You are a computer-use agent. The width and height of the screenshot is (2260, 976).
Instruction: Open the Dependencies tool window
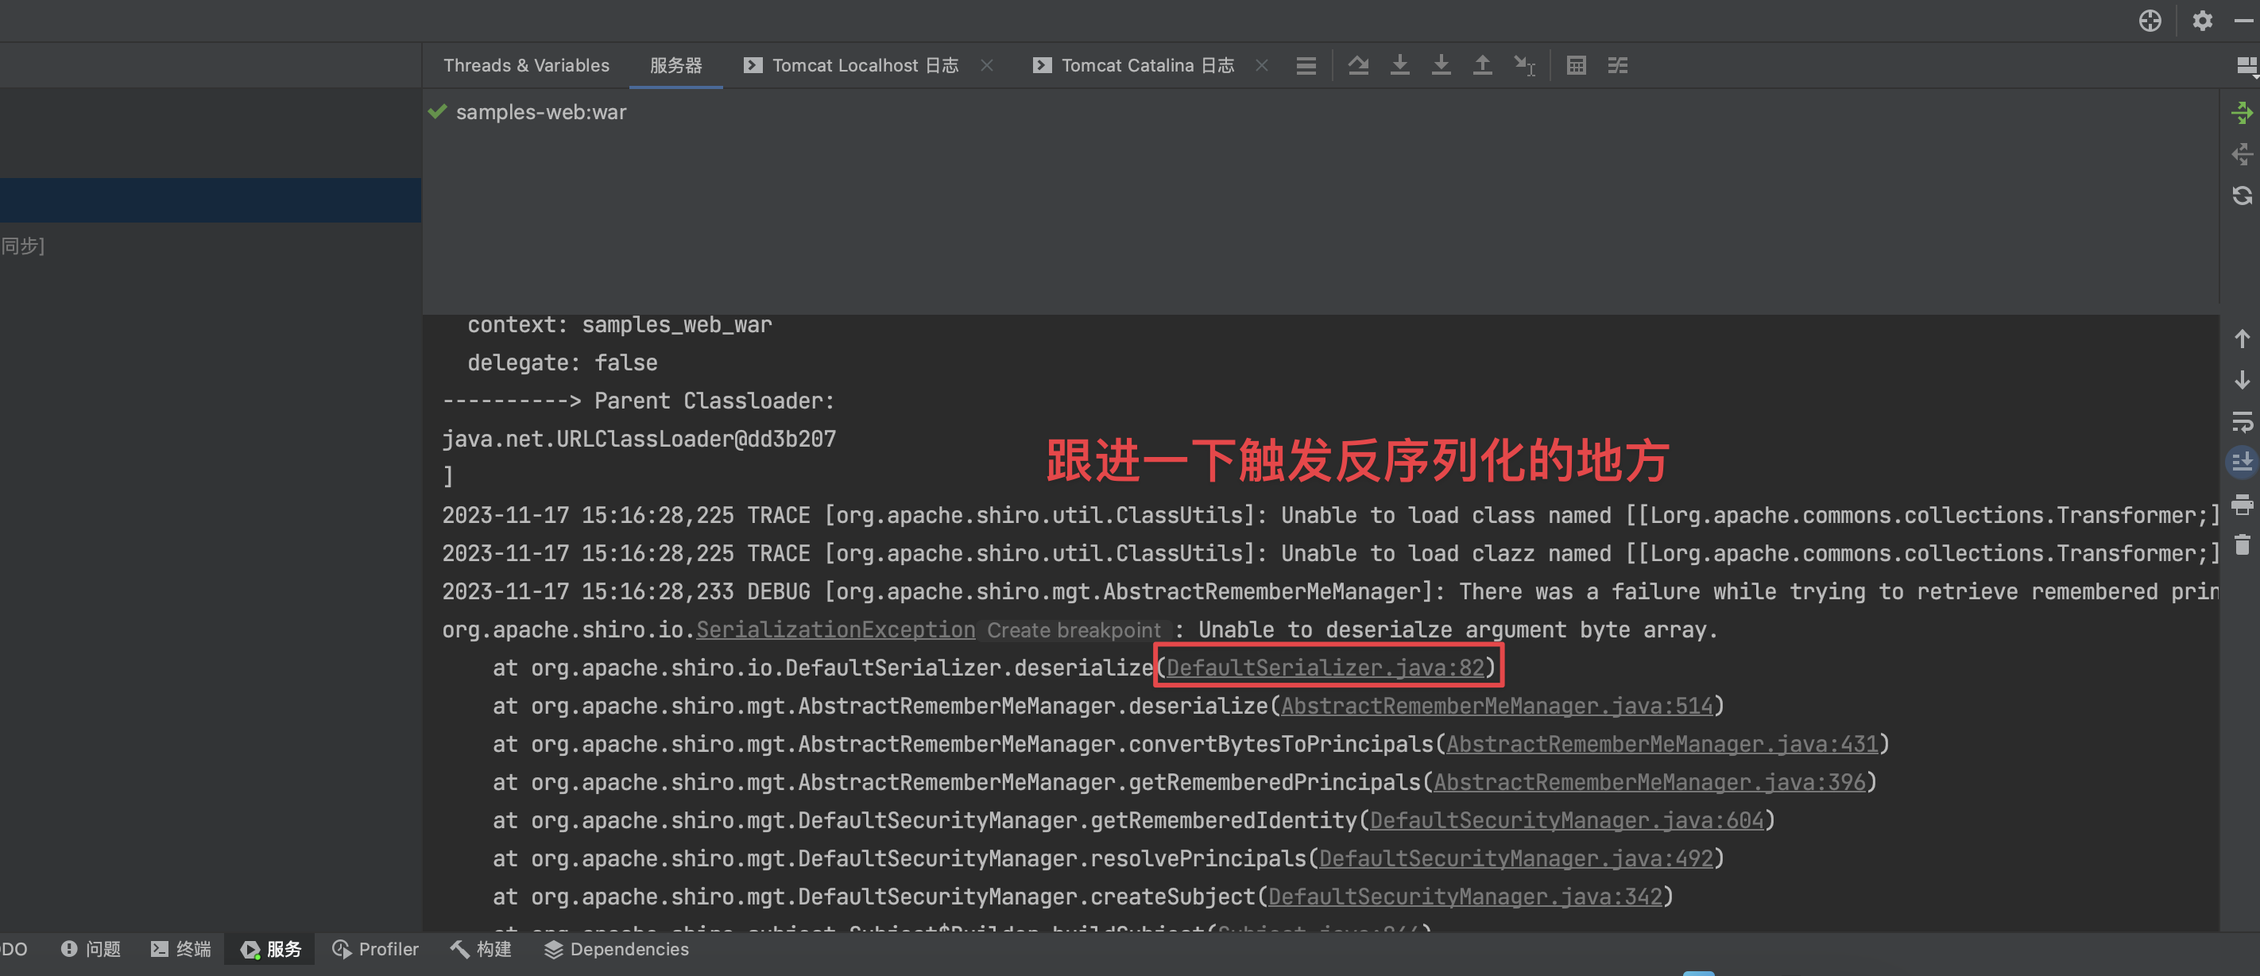coord(616,950)
